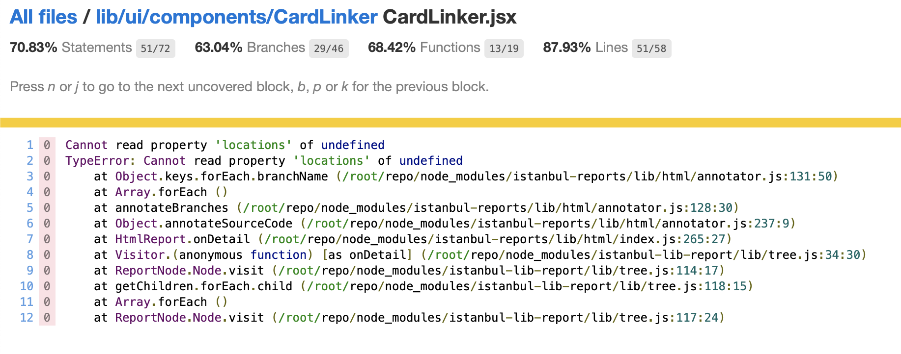The height and width of the screenshot is (354, 901).
Task: Click line number 12 in the gutter
Action: click(x=27, y=317)
